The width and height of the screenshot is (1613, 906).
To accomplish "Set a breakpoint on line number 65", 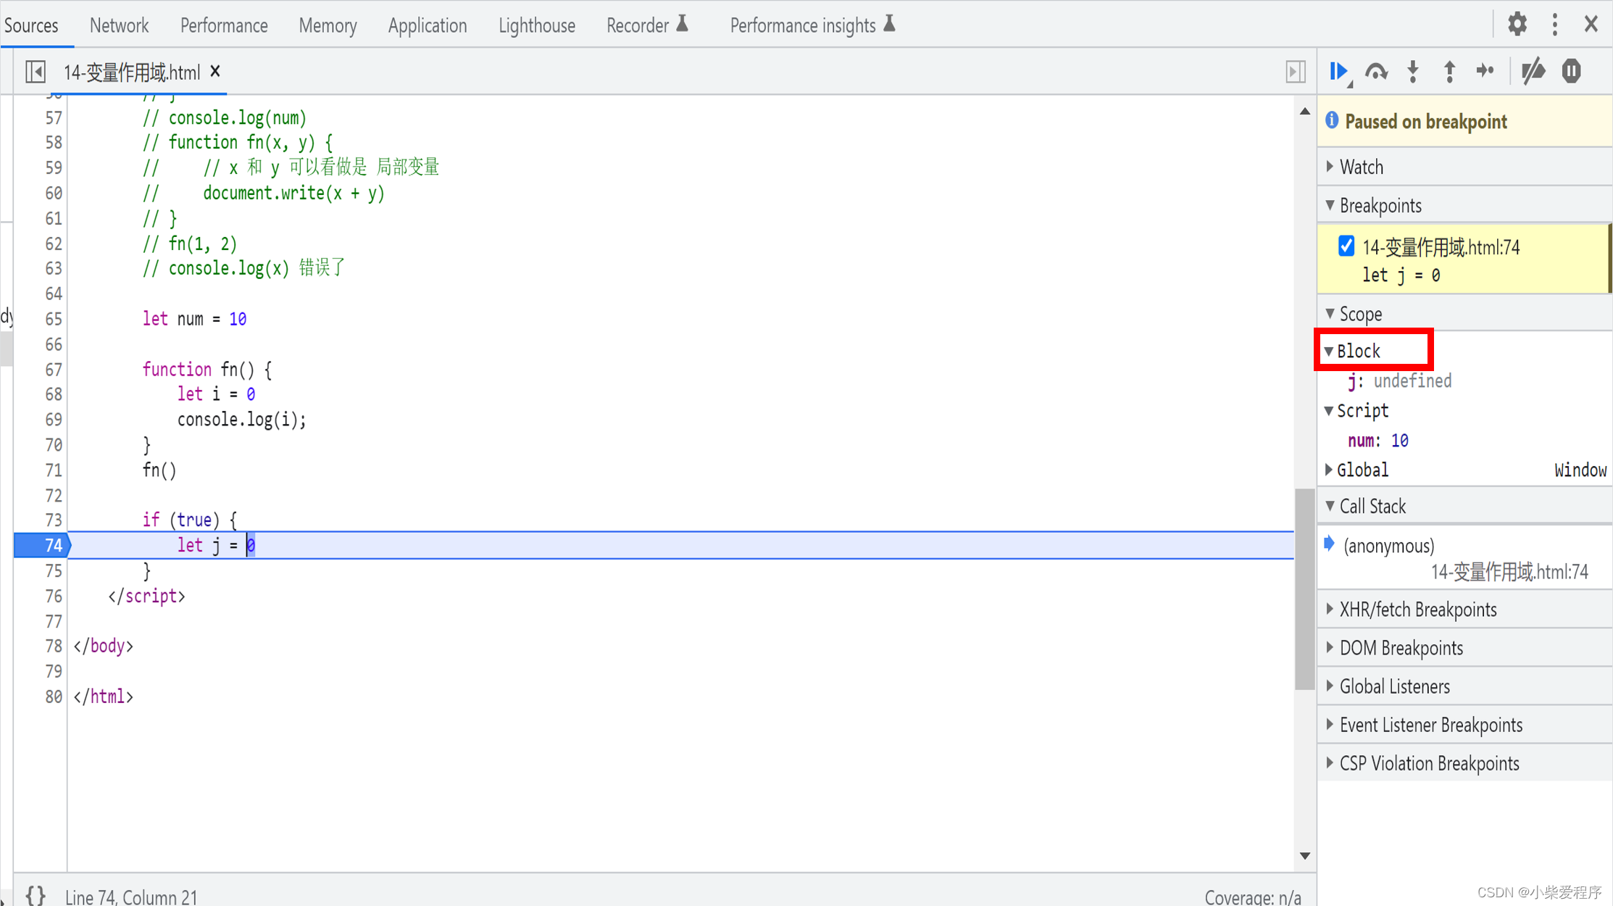I will pos(53,319).
